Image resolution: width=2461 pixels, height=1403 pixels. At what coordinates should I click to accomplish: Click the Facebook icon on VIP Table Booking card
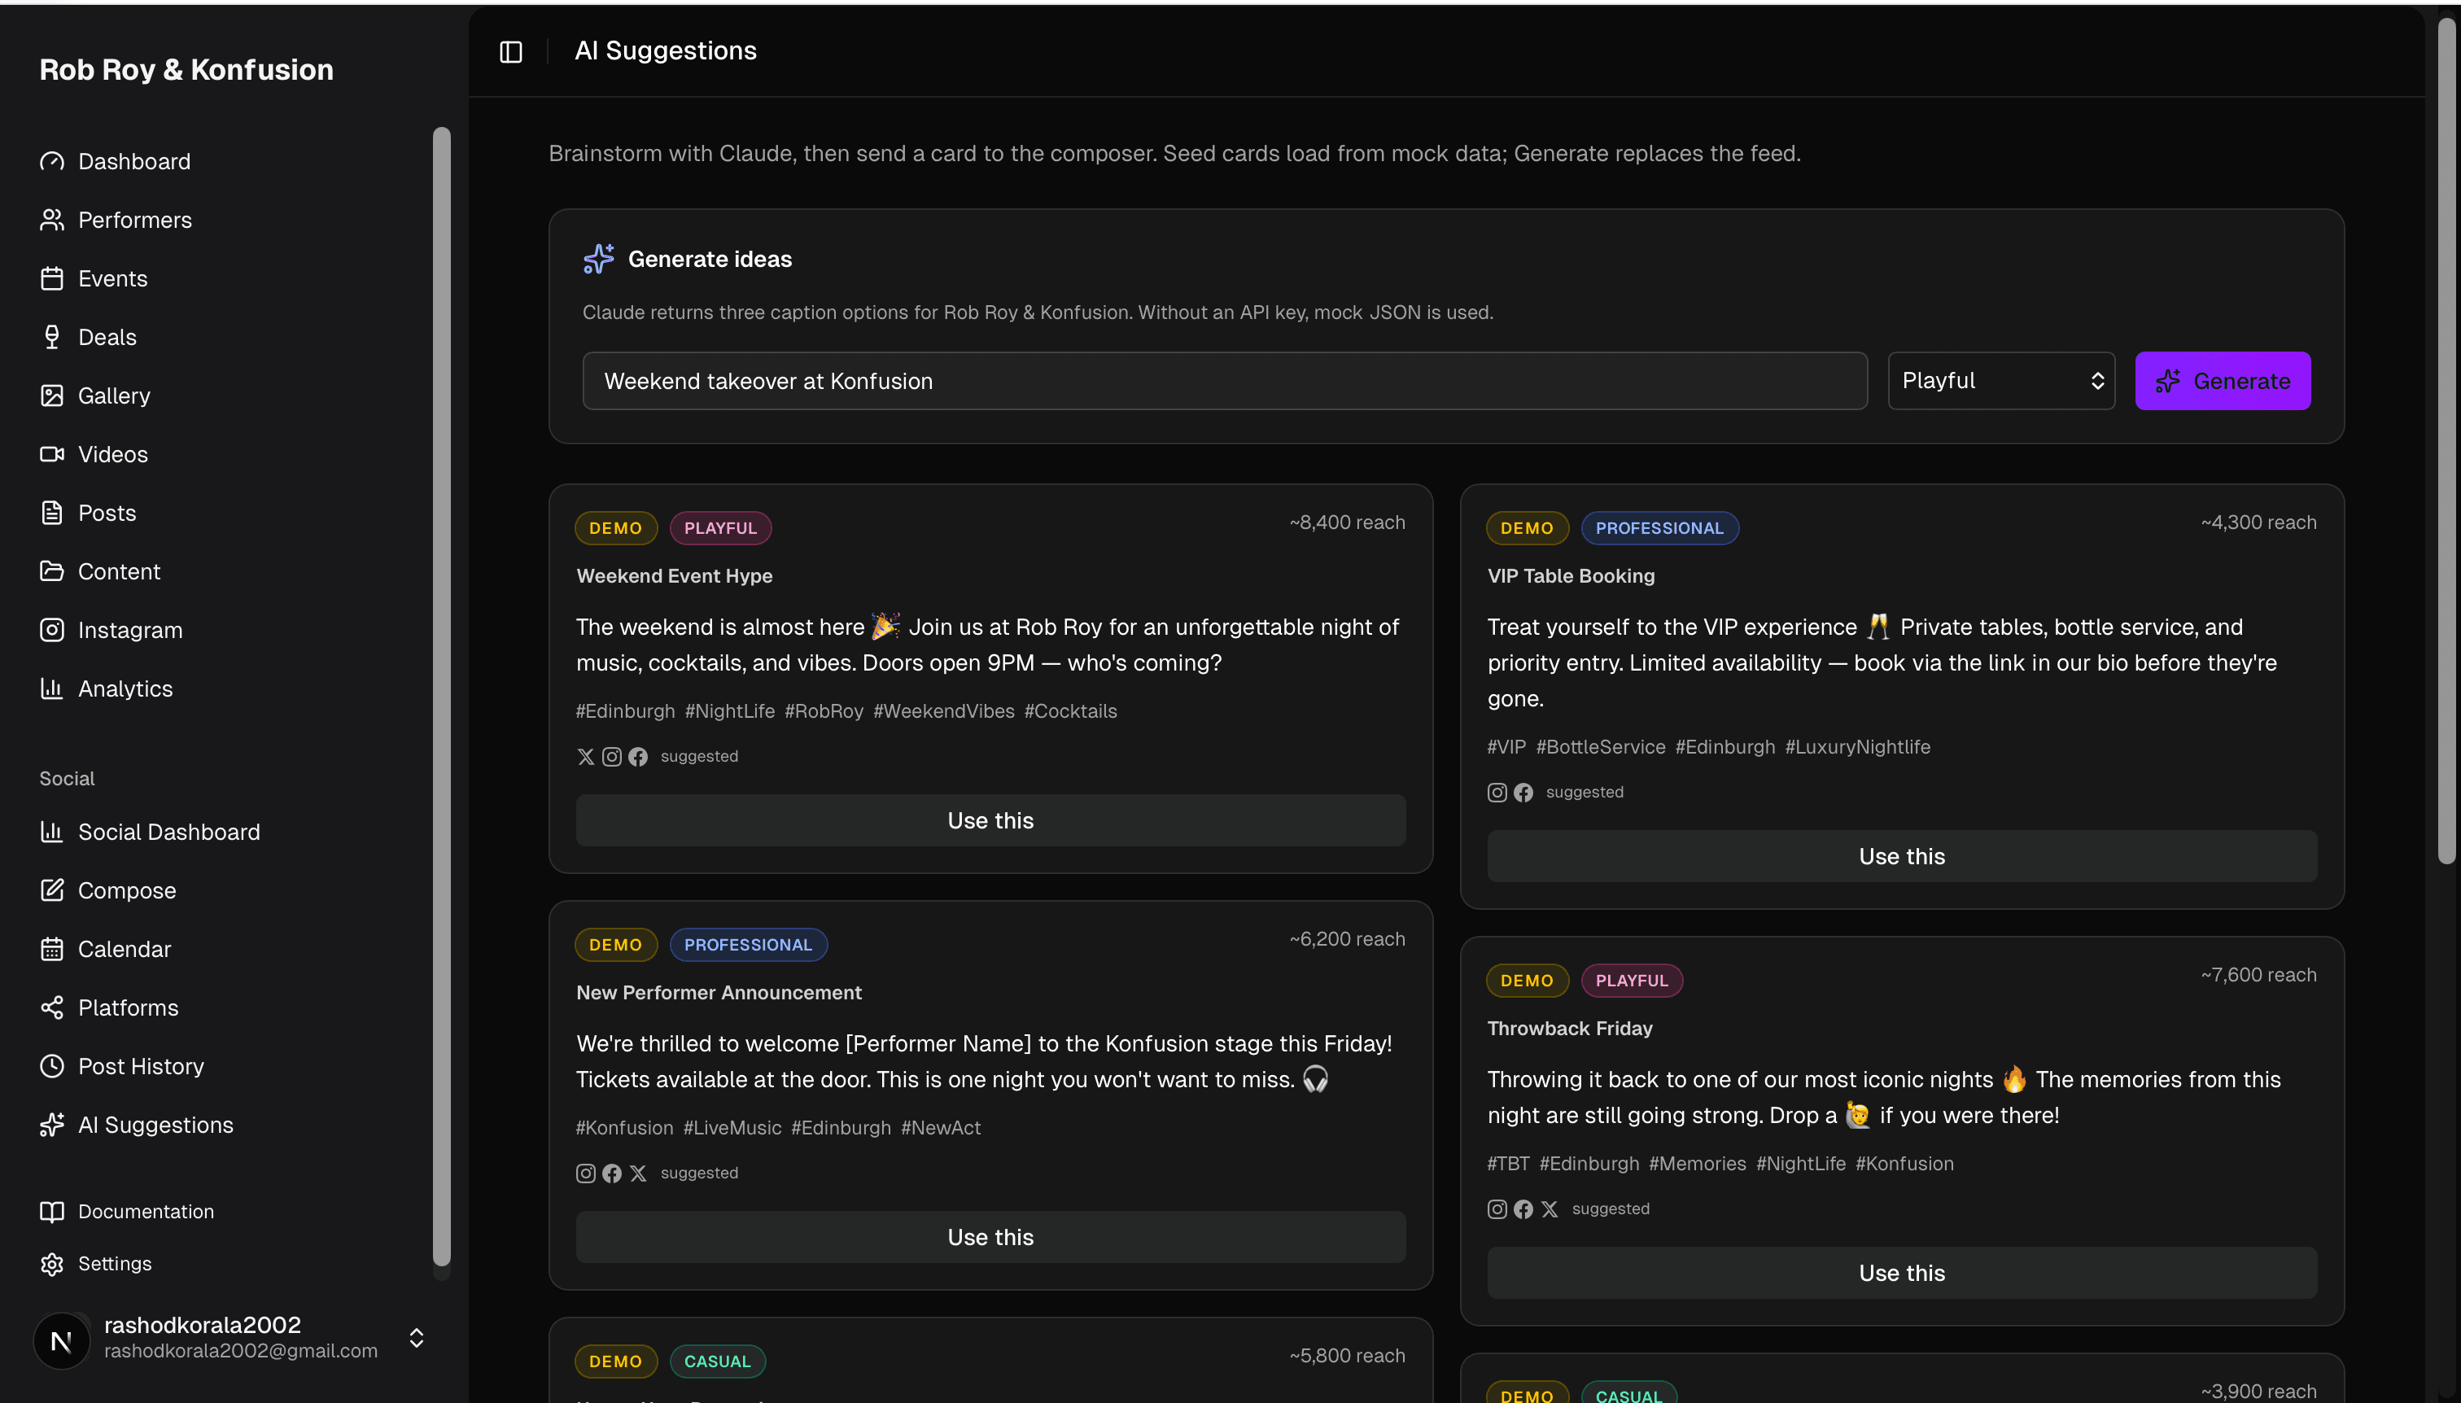[1523, 792]
